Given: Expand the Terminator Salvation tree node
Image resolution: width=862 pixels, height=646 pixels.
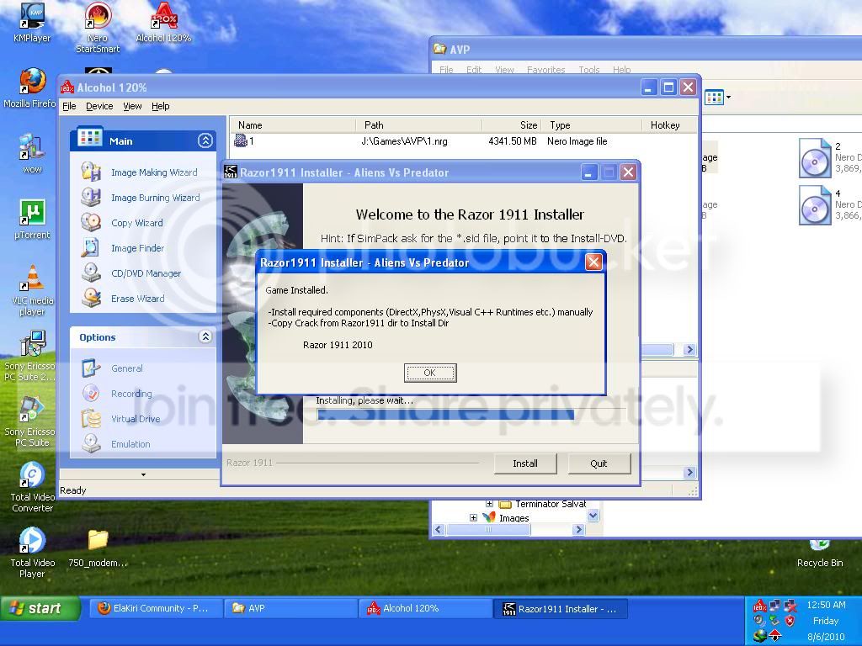Looking at the screenshot, I should (489, 503).
